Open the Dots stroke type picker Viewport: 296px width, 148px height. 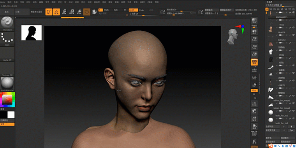click(7, 38)
